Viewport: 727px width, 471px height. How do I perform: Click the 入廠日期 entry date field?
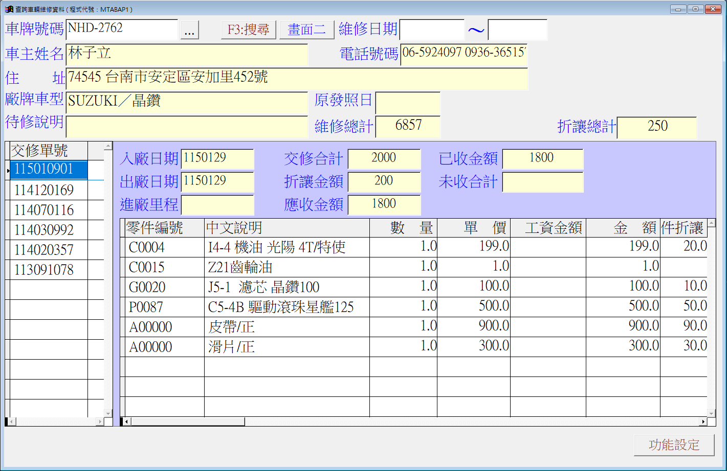217,159
